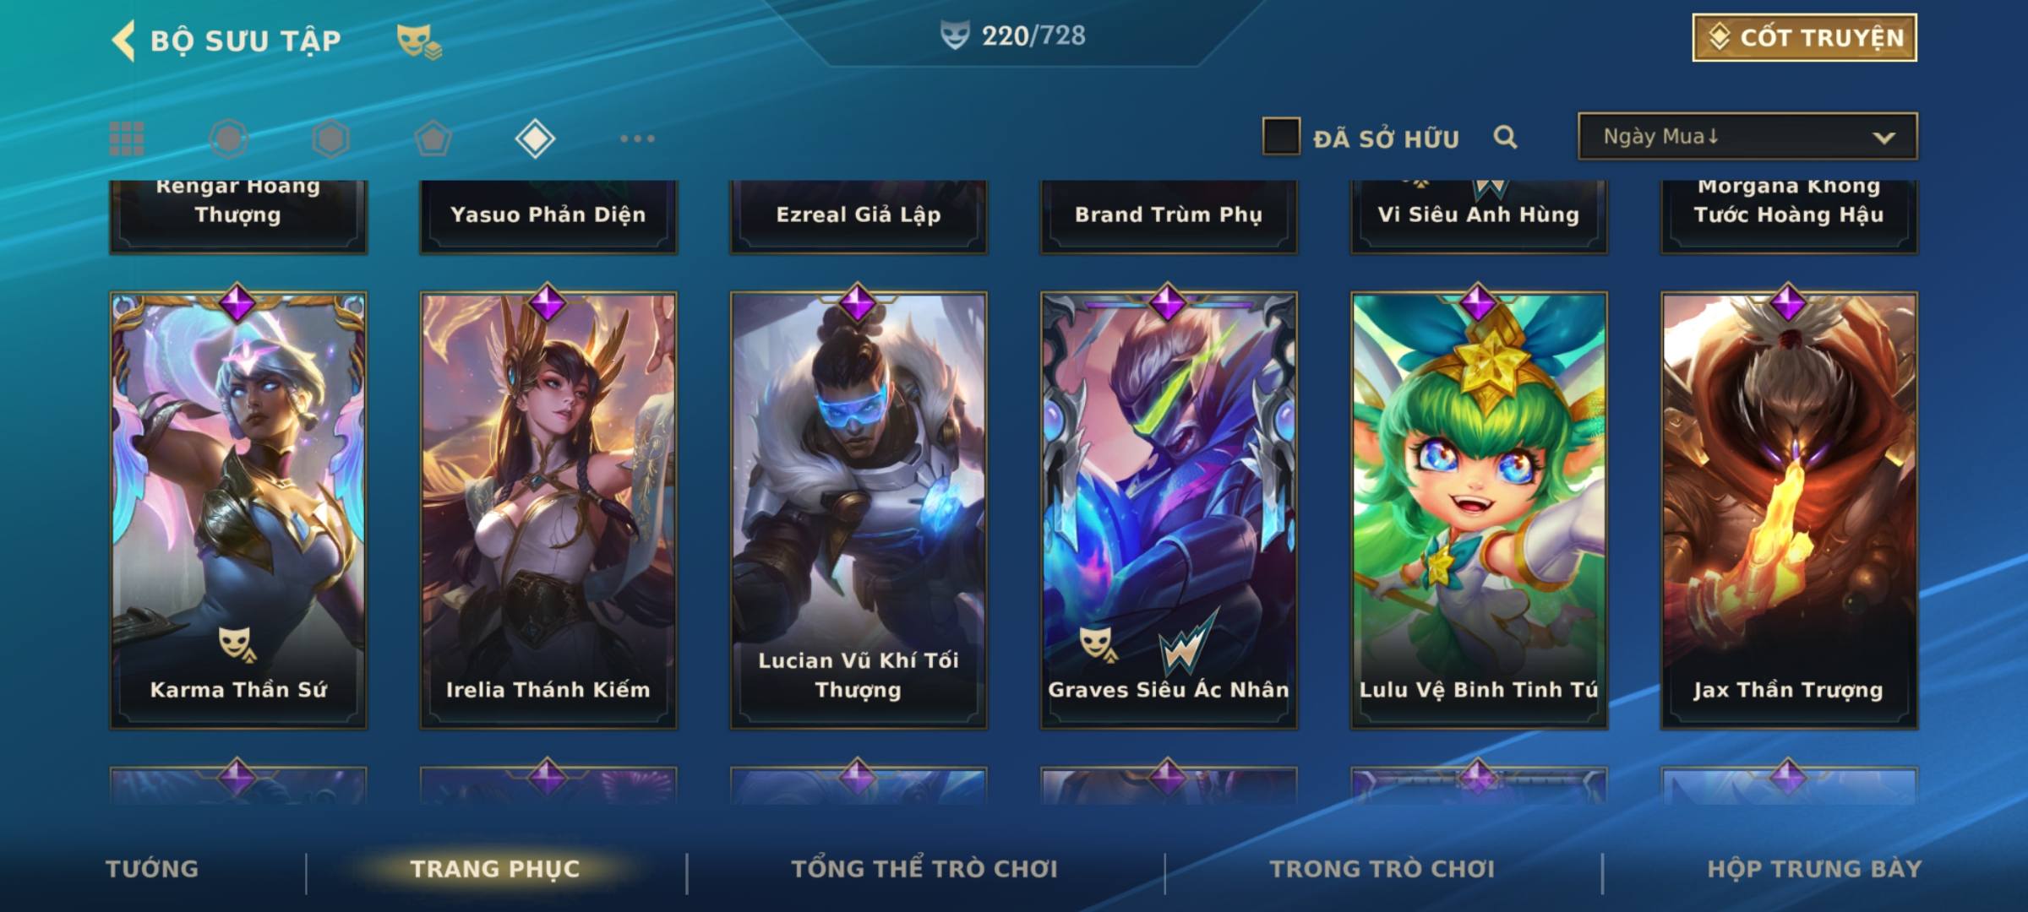Open the Cốt Truyện button
The width and height of the screenshot is (2028, 912).
(1804, 37)
